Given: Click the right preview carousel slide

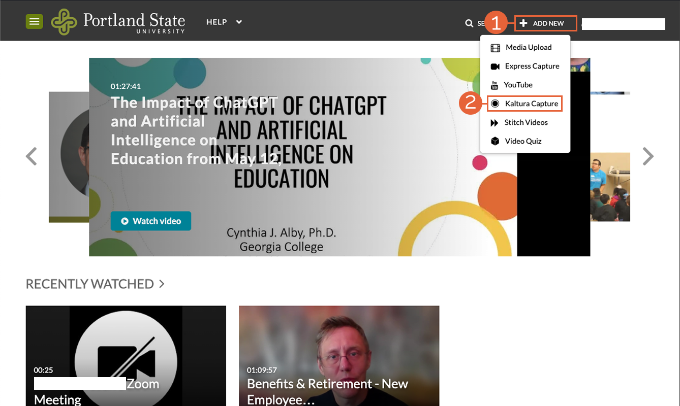Looking at the screenshot, I should 610,157.
